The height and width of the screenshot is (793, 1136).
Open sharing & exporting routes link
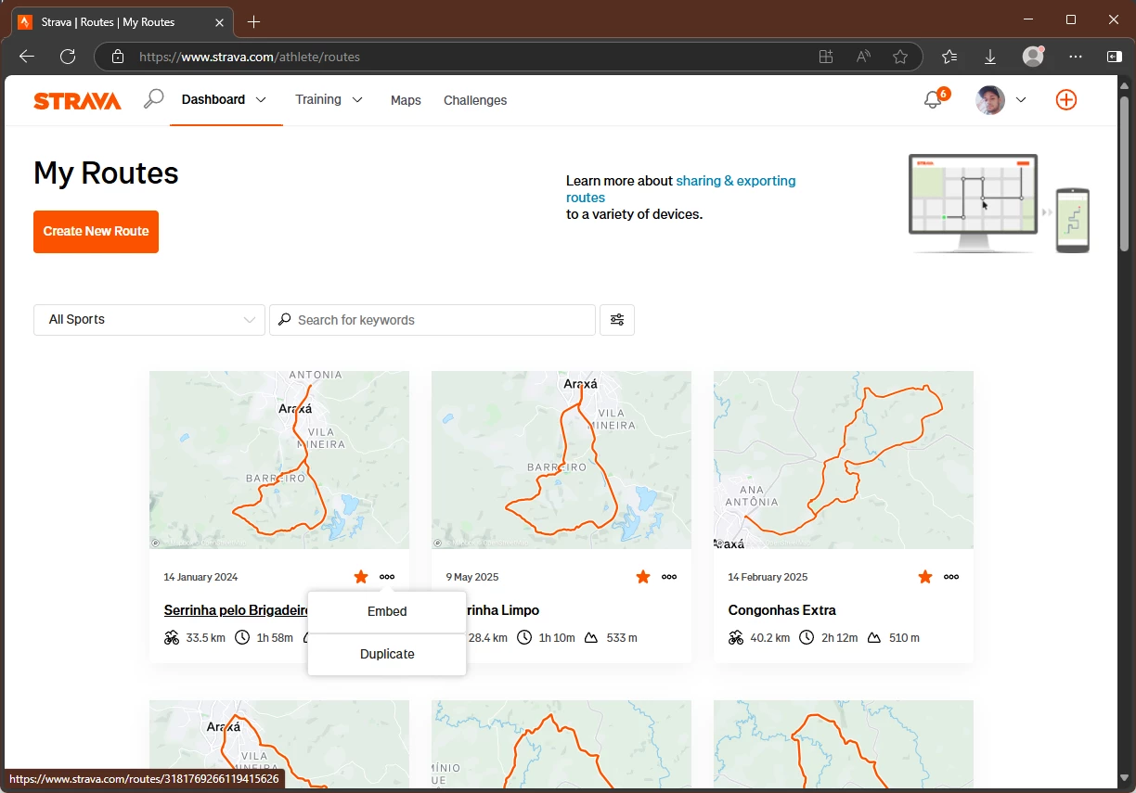681,189
